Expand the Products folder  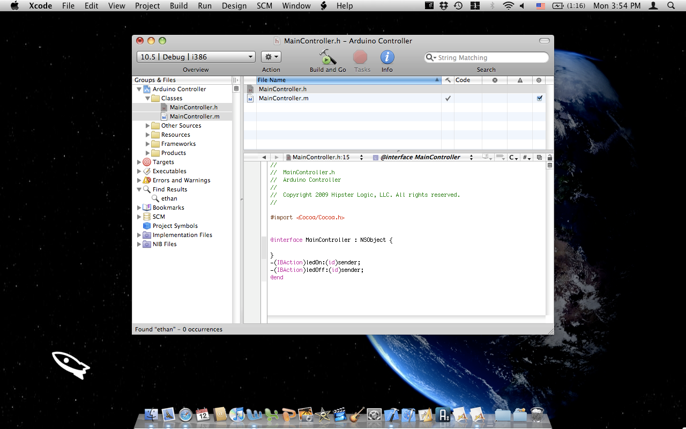point(148,153)
